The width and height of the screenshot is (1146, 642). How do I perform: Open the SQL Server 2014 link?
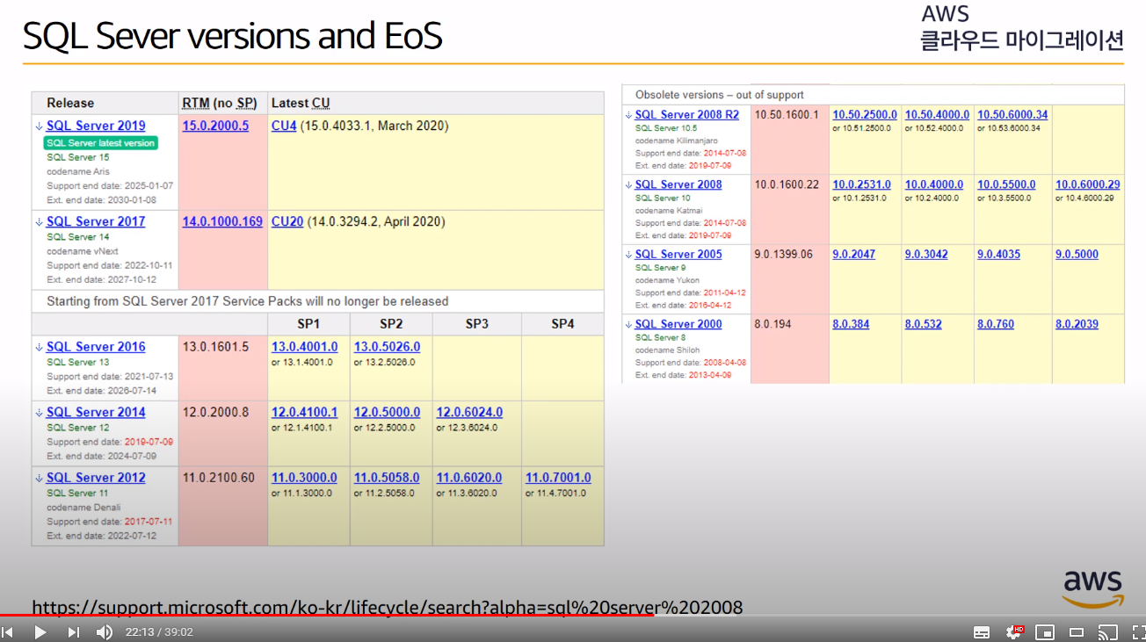96,412
